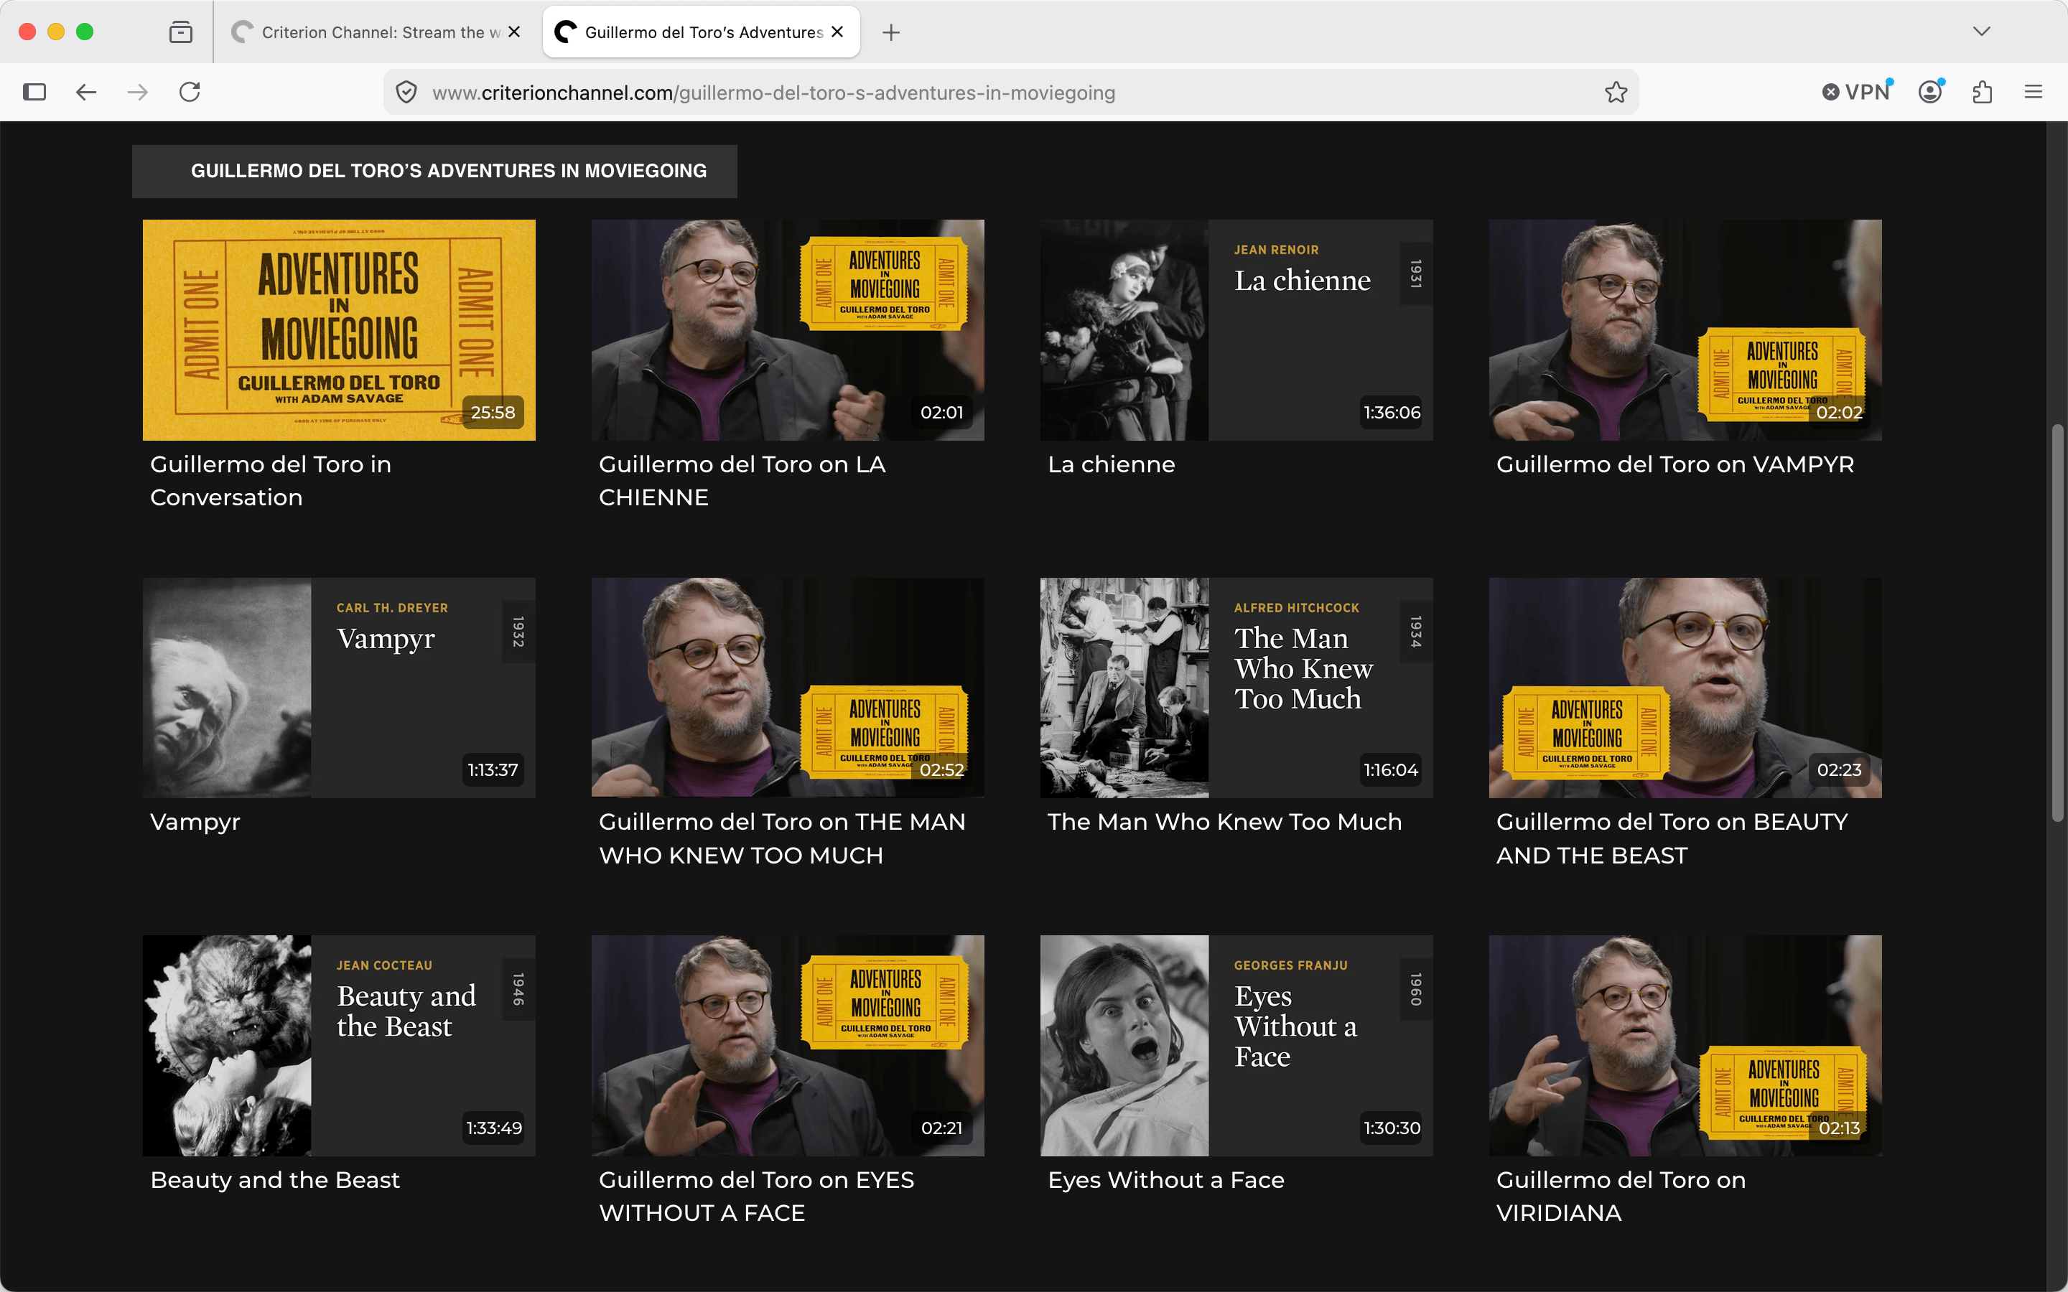The image size is (2068, 1292).
Task: Click the page vertical scrollbar thumb
Action: coord(2058,623)
